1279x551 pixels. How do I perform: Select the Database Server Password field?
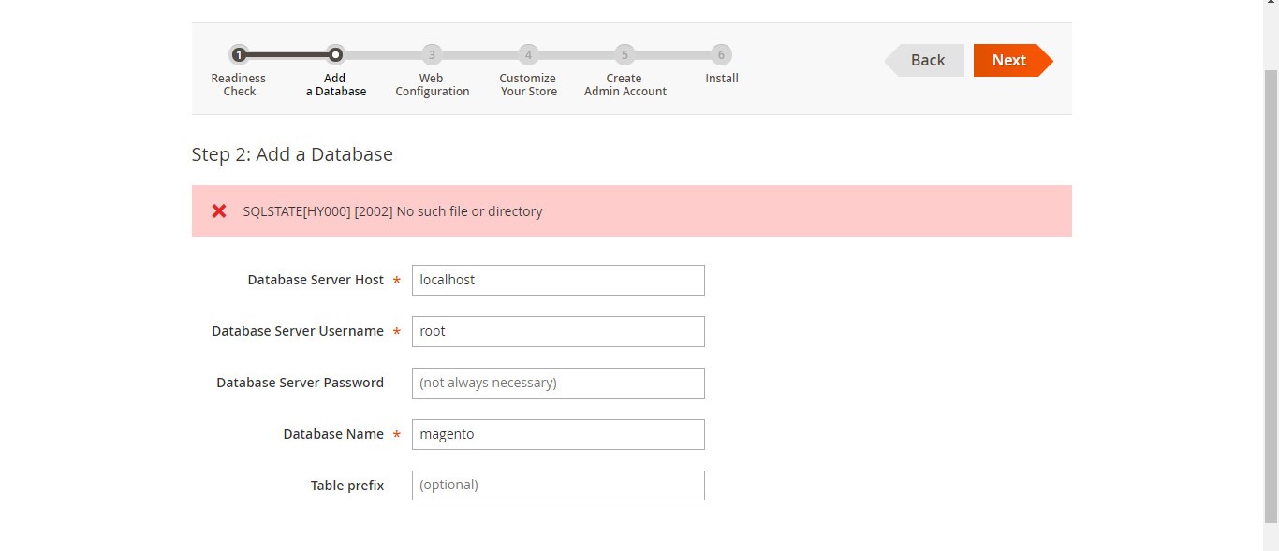pyautogui.click(x=558, y=383)
